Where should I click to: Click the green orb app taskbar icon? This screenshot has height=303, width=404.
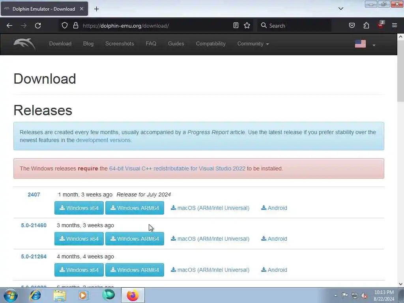tap(108, 295)
